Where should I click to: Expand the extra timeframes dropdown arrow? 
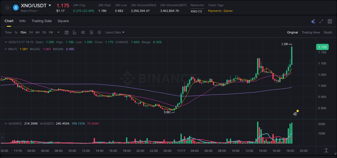click(x=58, y=32)
